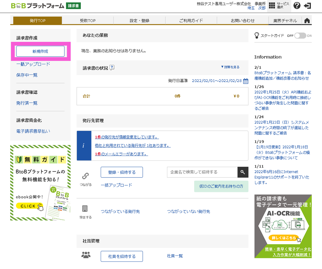Open 他社と利用されている発行先が1社あります link
The height and width of the screenshot is (269, 322).
133,145
